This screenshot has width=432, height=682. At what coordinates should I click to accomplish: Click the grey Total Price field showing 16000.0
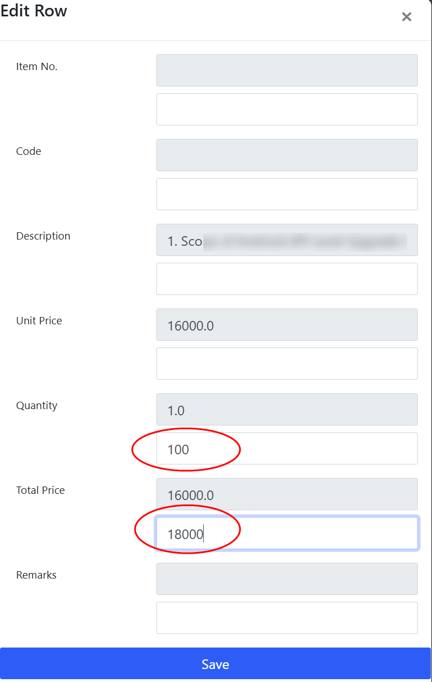(x=287, y=494)
